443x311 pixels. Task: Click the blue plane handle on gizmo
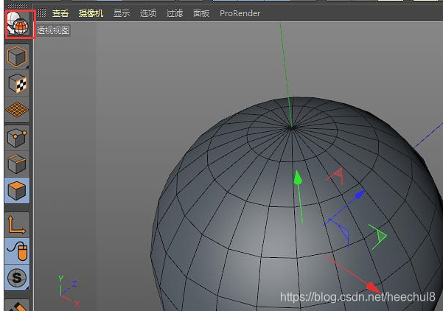pos(342,231)
